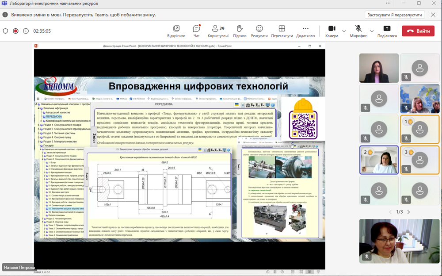Expand Розділ 1 in the resource navigation tree
The width and height of the screenshot is (442, 276).
pos(38,125)
